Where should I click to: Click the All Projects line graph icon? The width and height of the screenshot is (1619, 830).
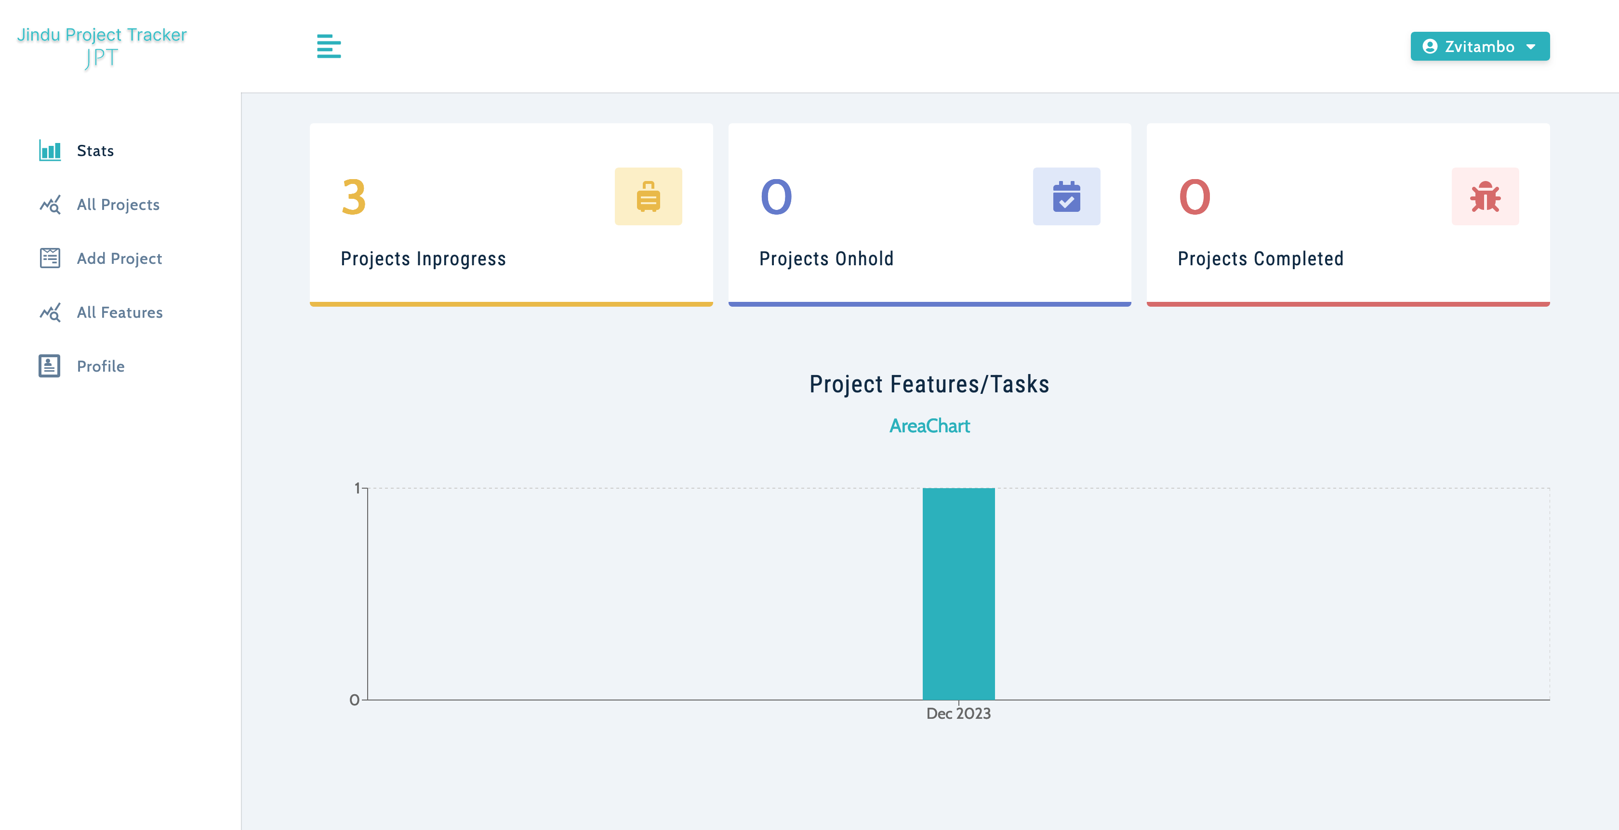50,204
